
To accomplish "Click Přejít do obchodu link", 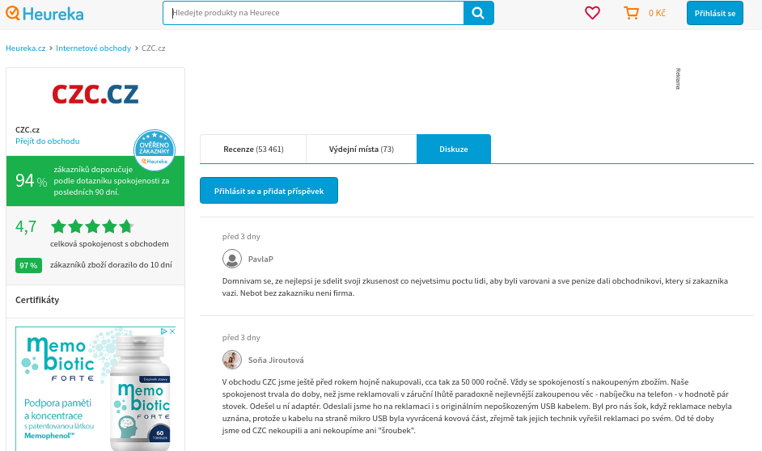I will click(x=48, y=141).
